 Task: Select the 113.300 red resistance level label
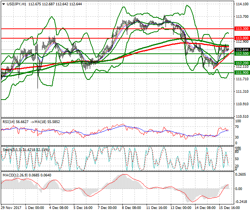[x=242, y=29]
